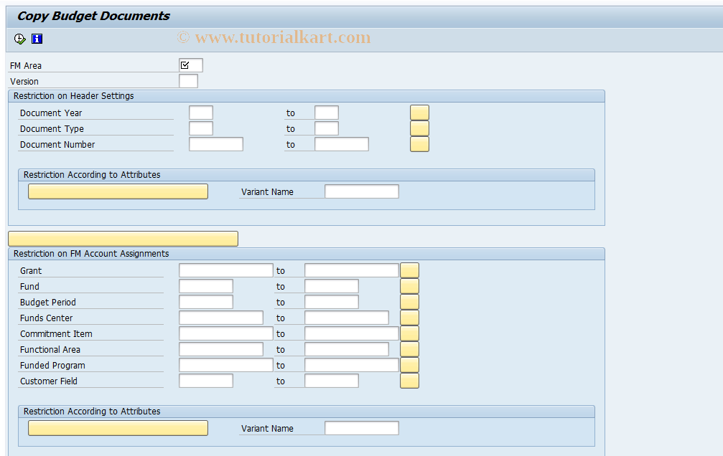
Task: Click Customer Field to field
Action: tap(332, 381)
